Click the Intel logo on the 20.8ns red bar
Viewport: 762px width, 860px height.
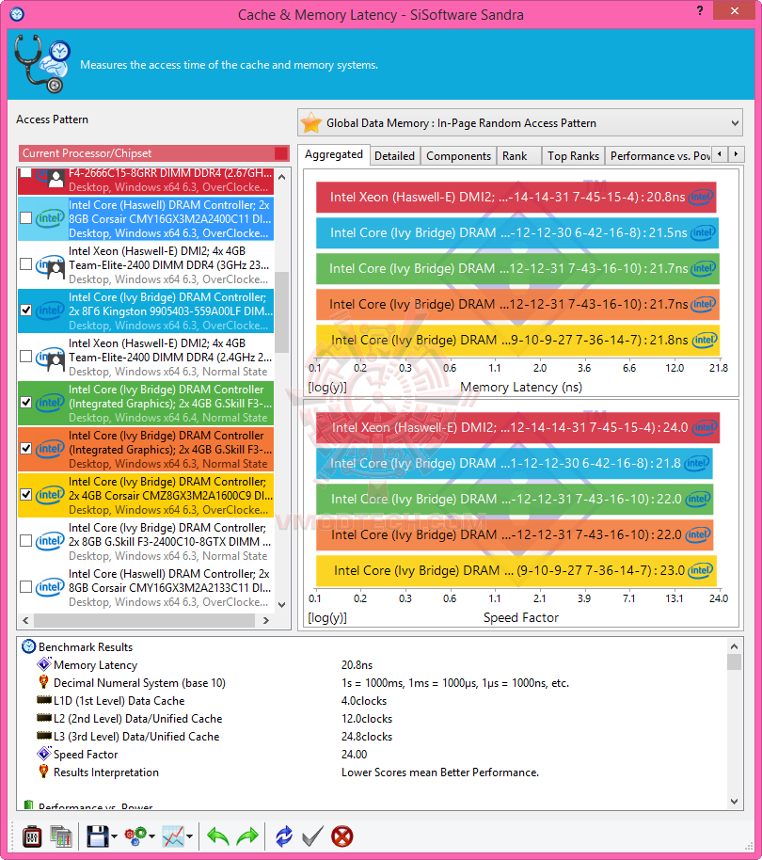[x=701, y=197]
